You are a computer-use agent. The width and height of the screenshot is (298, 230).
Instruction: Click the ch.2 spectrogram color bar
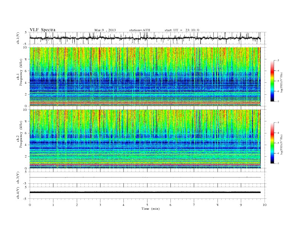(x=272, y=143)
